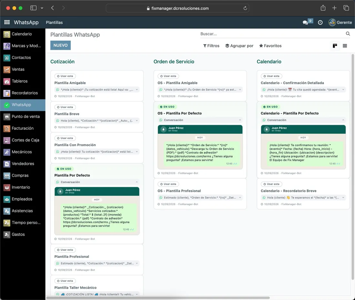Screen dimensions: 355x300
Task: Open Contactos from the sidebar
Action: pos(23,58)
